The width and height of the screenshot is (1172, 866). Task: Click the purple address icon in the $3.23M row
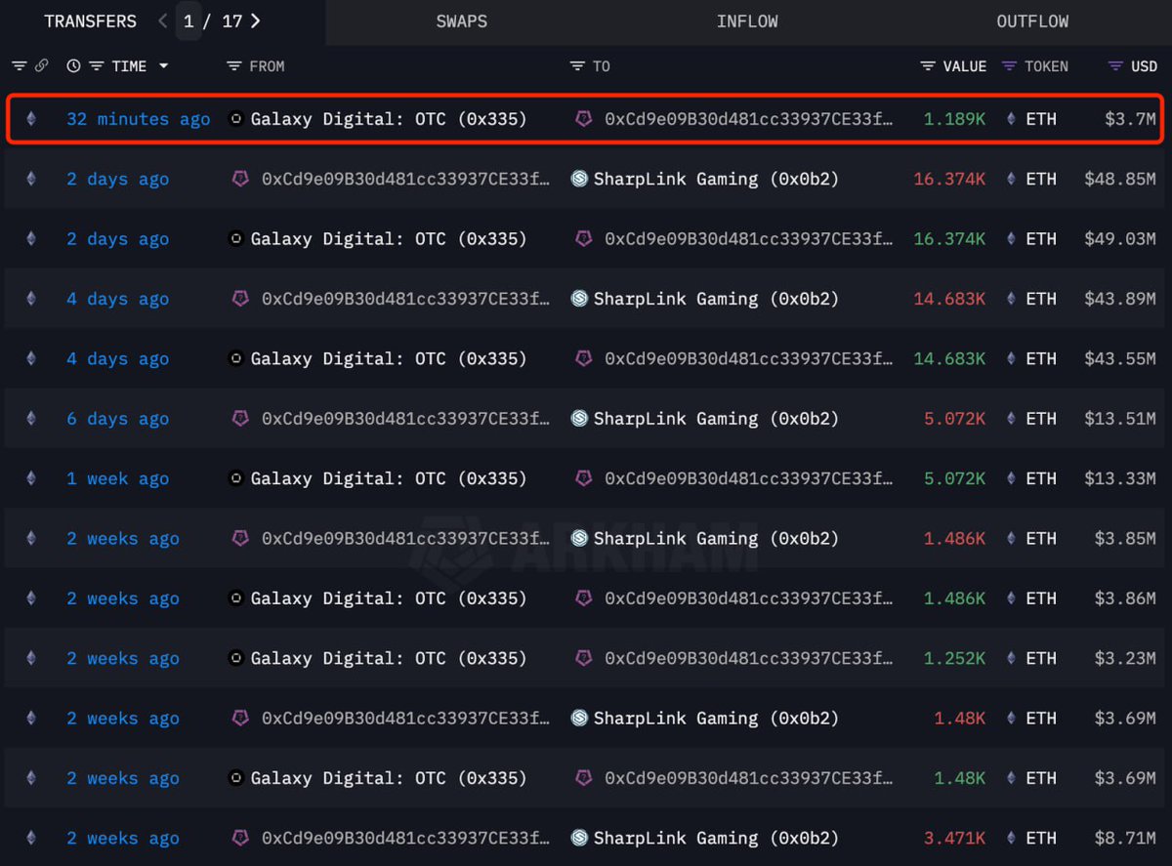tap(583, 658)
